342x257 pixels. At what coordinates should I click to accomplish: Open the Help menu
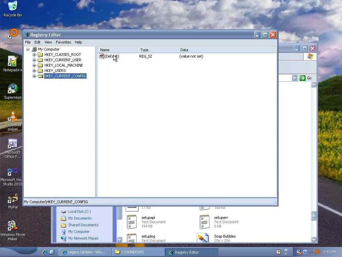(78, 42)
